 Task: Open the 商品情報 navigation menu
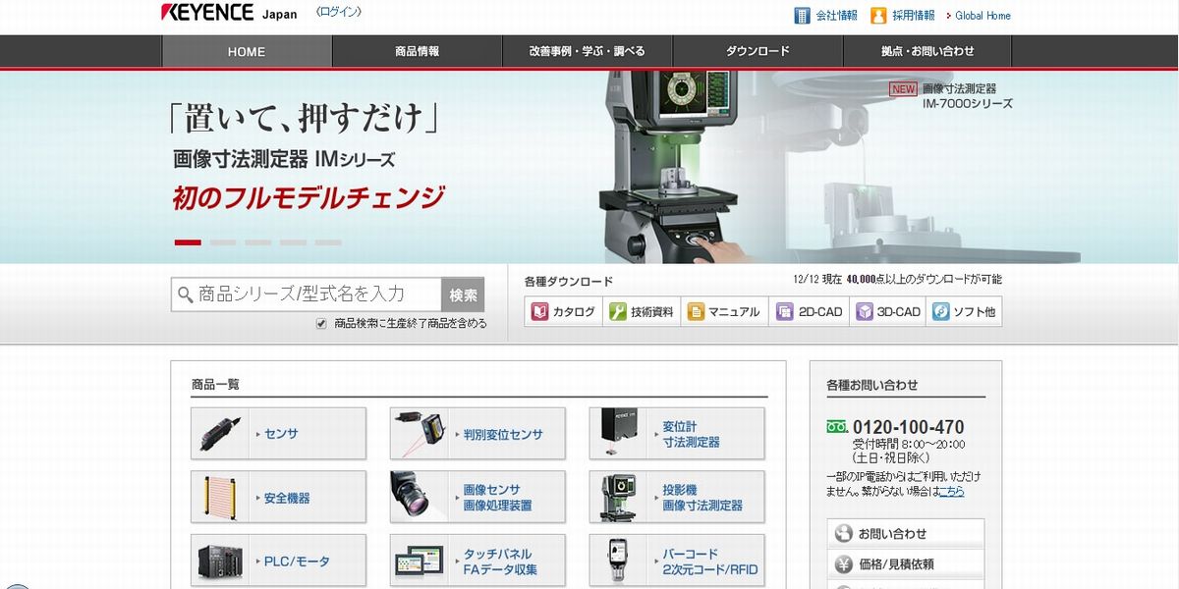coord(417,51)
